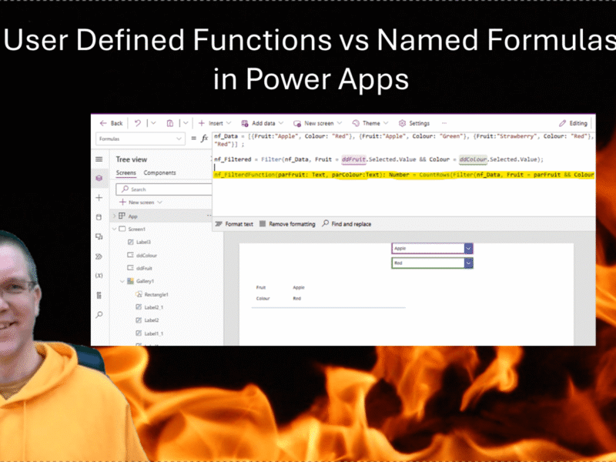Click the Fruit label in gallery
The image size is (616, 462).
pos(261,287)
